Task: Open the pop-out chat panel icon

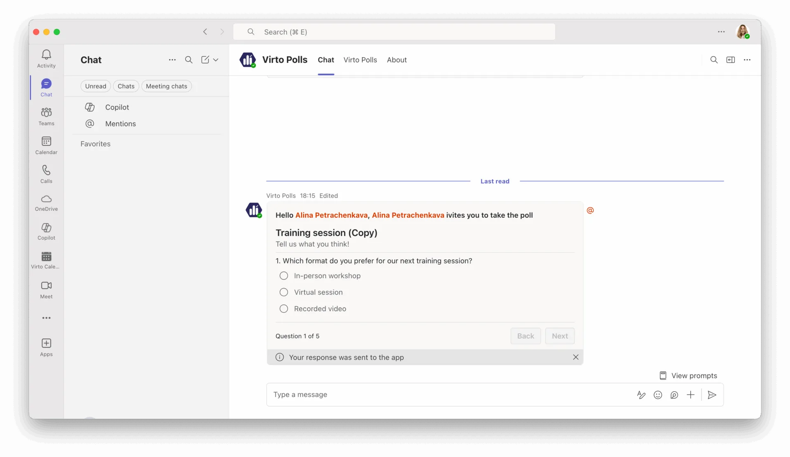Action: click(x=730, y=60)
